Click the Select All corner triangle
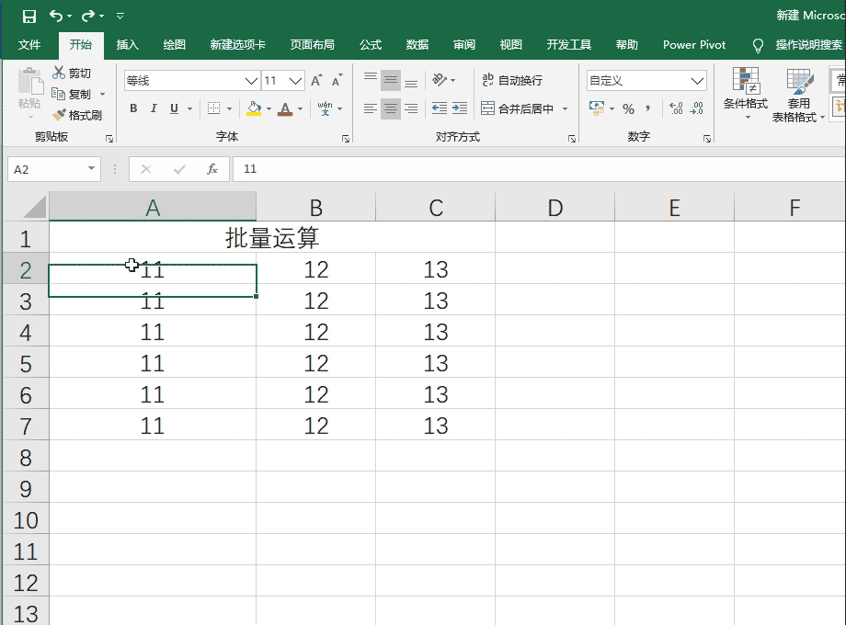Viewport: 846px width, 625px height. pos(36,207)
